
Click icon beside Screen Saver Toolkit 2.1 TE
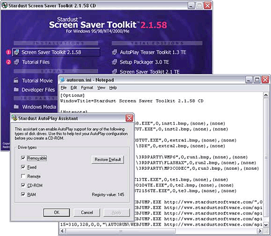(x=114, y=72)
